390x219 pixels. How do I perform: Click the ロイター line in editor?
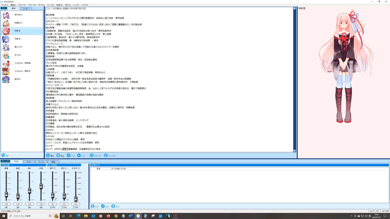coord(50,146)
